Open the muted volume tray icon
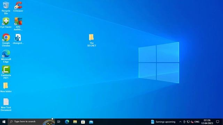 pos(192,122)
